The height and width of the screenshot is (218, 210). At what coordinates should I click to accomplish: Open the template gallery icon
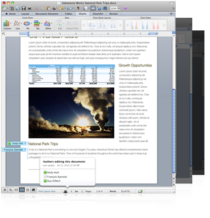pyautogui.click(x=12, y=8)
